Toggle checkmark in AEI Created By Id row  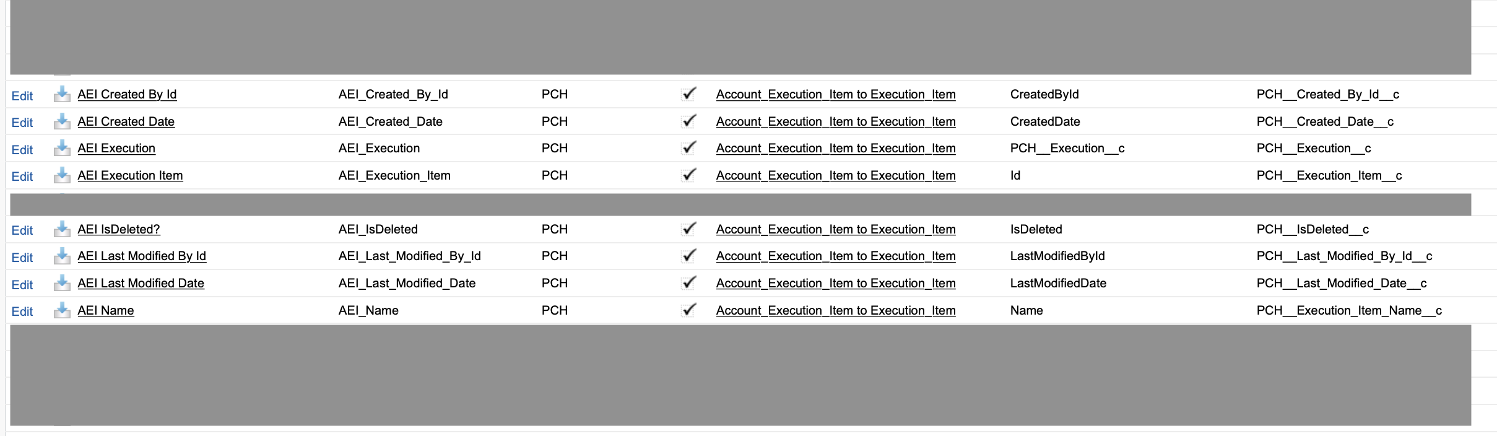click(689, 94)
